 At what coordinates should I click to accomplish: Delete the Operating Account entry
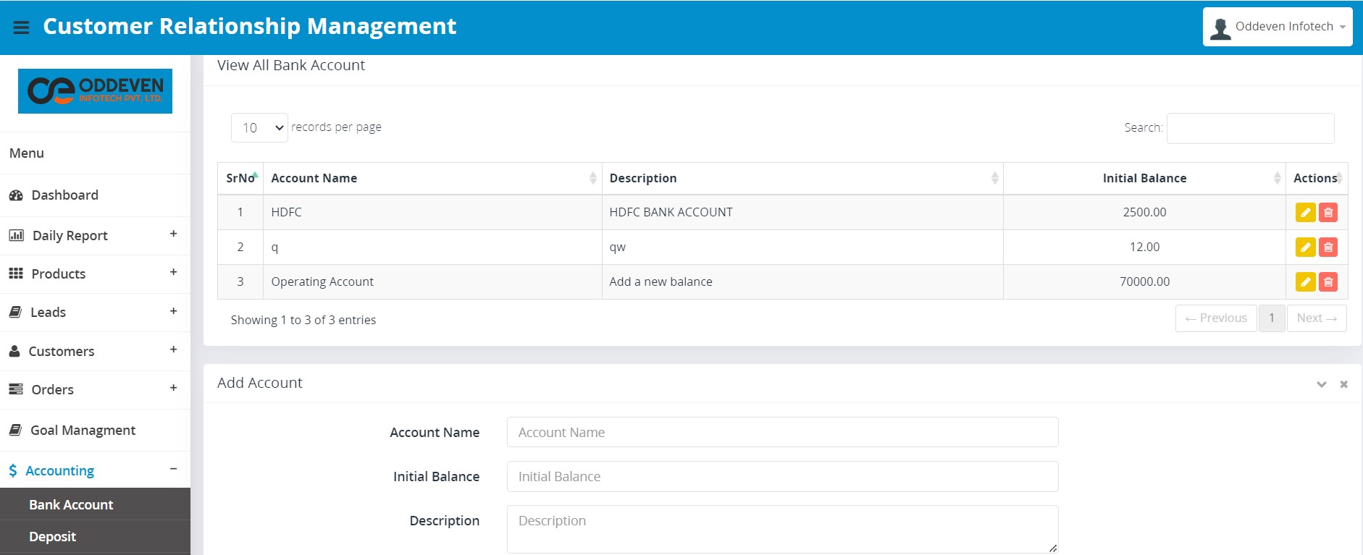click(x=1328, y=282)
